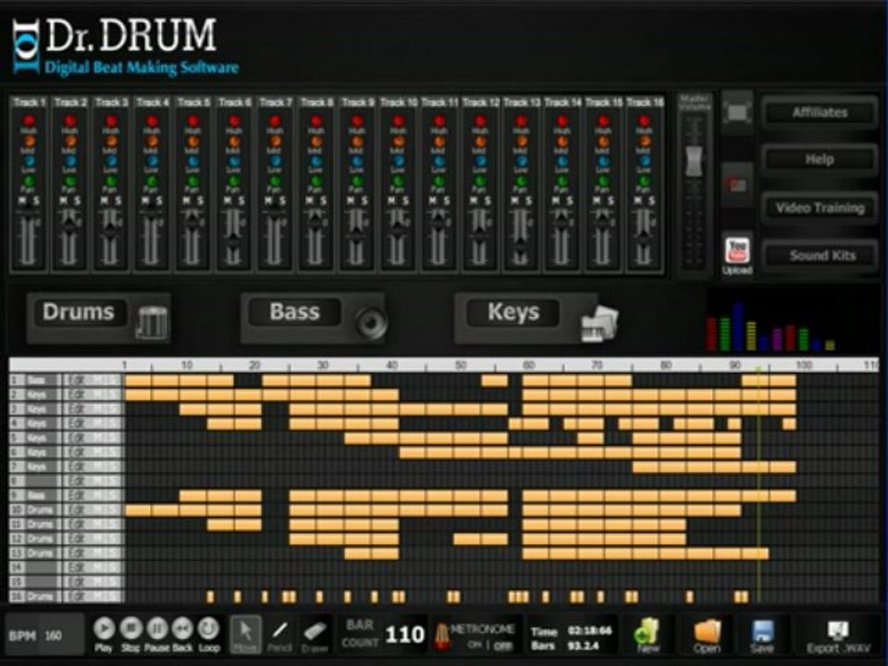888x666 pixels.
Task: Click Edit on sequencer row 10 Drums
Action: 78,511
